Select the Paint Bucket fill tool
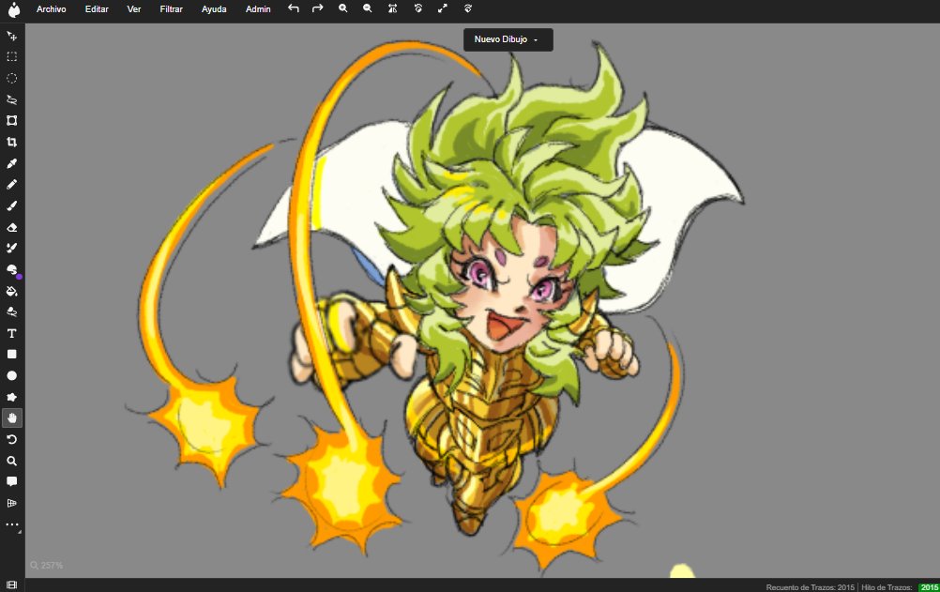 [x=11, y=291]
